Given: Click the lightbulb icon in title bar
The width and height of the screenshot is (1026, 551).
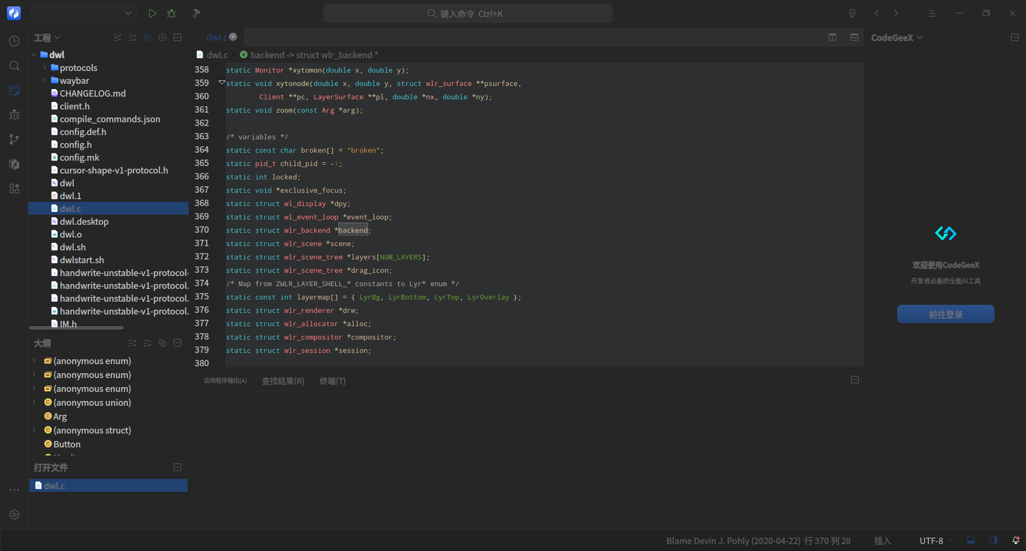Looking at the screenshot, I should tap(852, 13).
